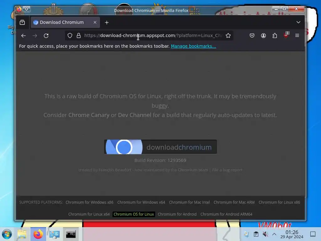Open the terminal taskbar icon
This screenshot has height=241, width=321.
pyautogui.click(x=71, y=234)
